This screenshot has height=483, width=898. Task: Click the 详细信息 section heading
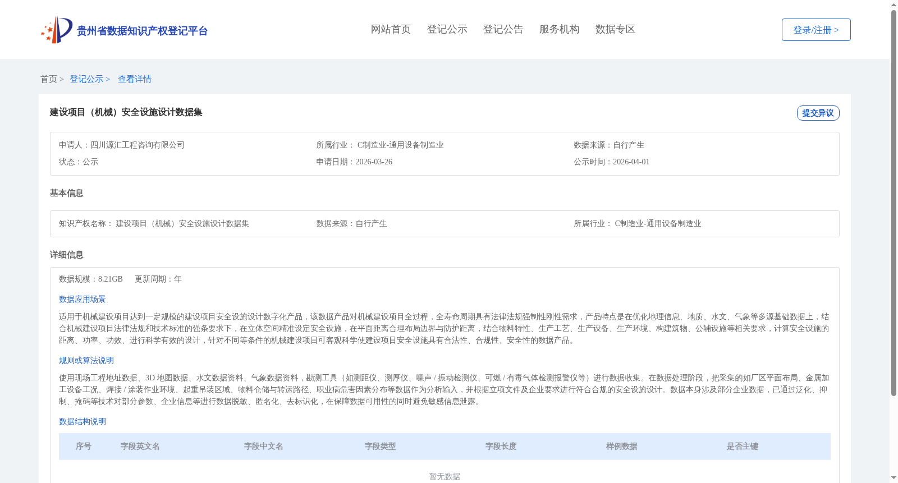pos(66,255)
